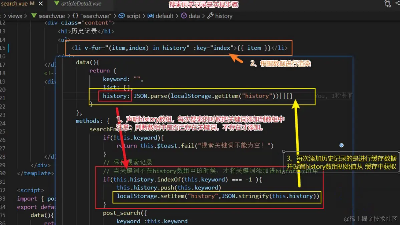Expand breadcrumb chevron after script
The image size is (400, 225).
(144, 16)
